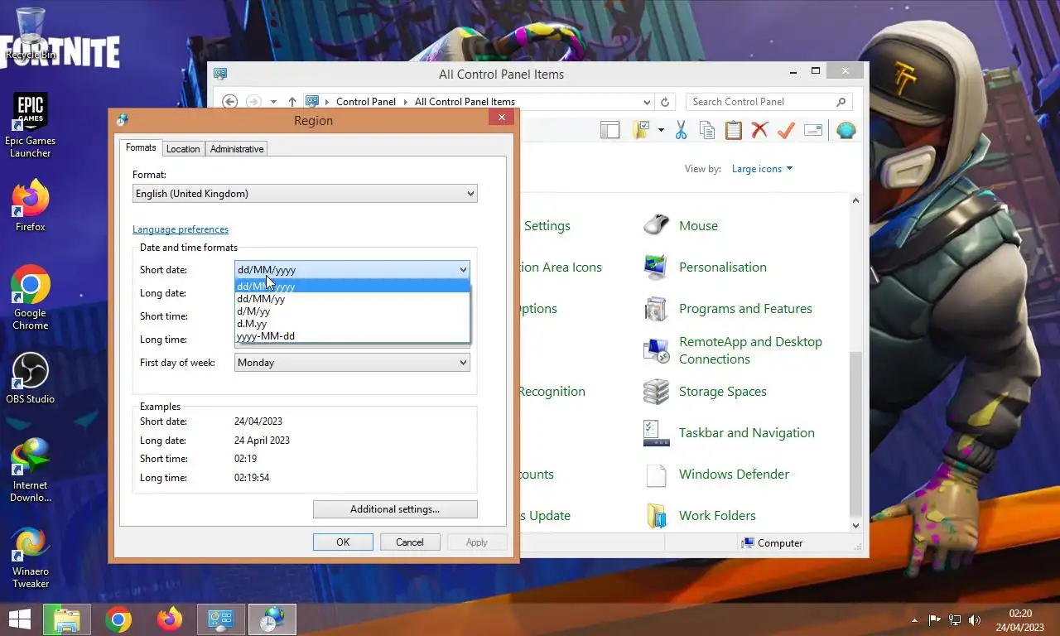Click the Internet Download Manager desktop icon

pos(31,470)
